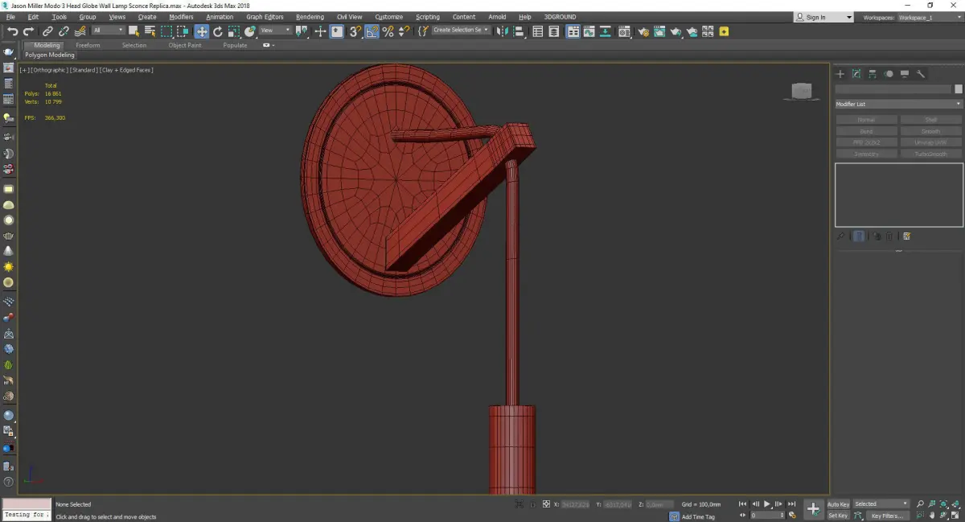Click the Unlink Selection icon
The width and height of the screenshot is (965, 522).
[64, 31]
